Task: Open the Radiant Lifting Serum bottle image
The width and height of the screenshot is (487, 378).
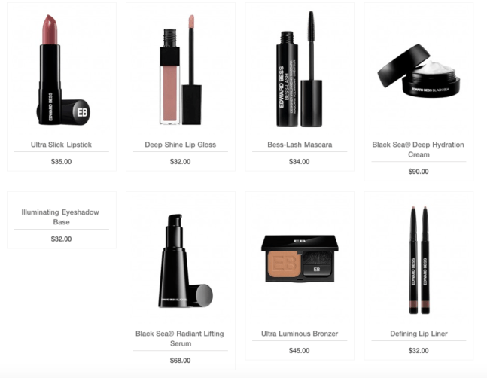Action: [x=185, y=261]
